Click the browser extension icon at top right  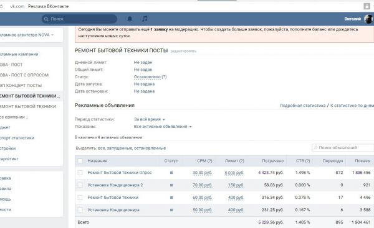coord(367,6)
